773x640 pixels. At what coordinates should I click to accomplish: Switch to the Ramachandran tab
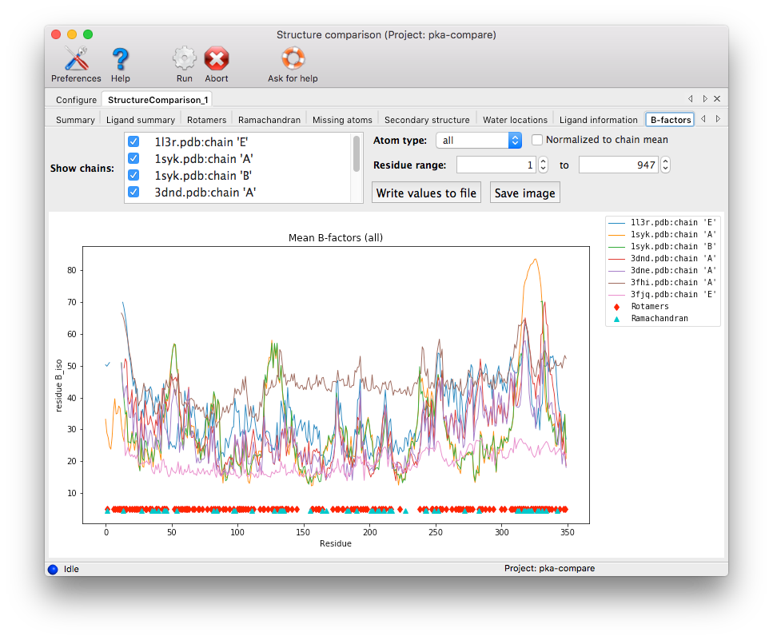click(269, 120)
